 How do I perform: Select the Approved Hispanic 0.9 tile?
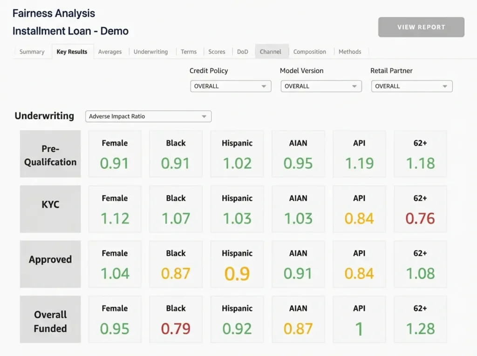[237, 264]
